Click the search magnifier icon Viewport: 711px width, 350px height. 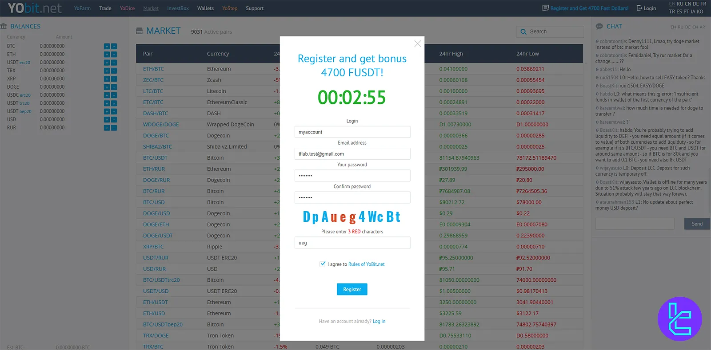tap(523, 31)
